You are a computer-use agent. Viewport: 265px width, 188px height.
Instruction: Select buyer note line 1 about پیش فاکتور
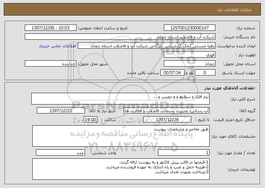click(164, 162)
